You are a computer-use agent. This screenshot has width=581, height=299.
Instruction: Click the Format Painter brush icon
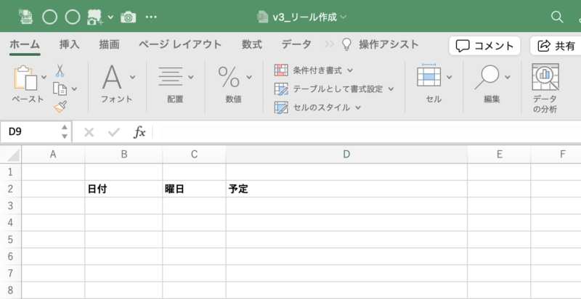[60, 107]
